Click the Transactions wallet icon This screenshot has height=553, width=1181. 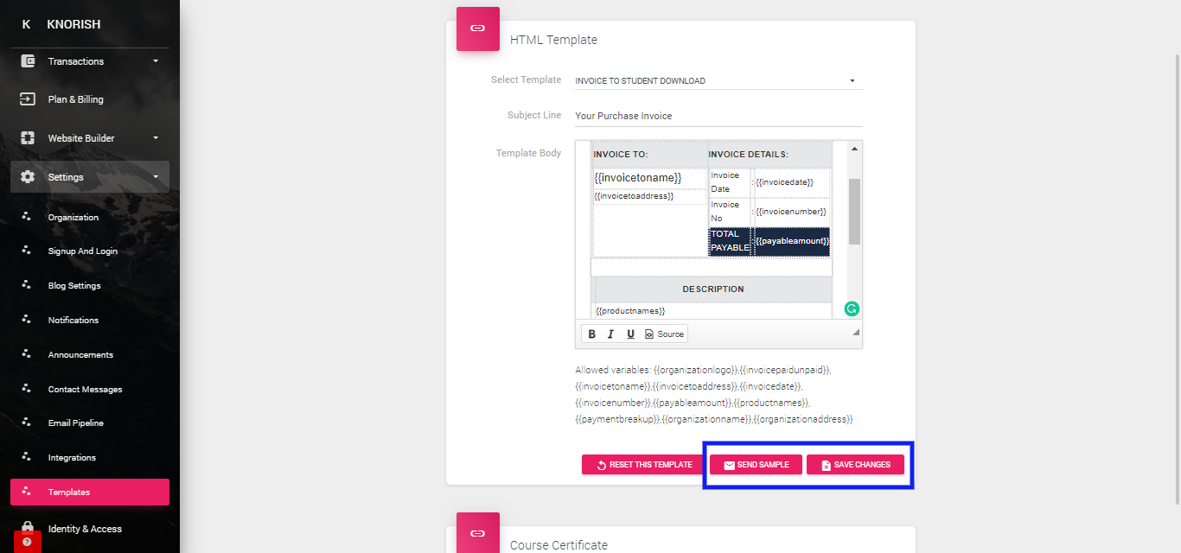pos(28,61)
